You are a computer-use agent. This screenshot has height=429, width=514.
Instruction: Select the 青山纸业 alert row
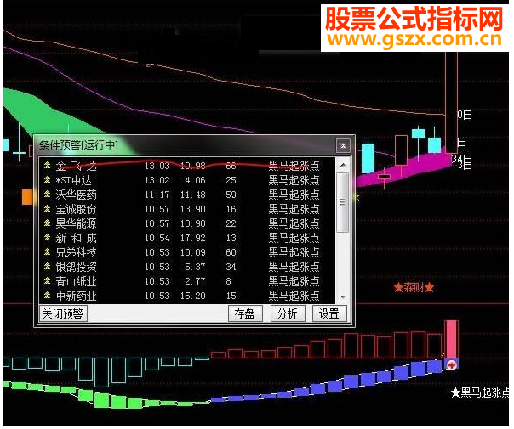coord(187,281)
